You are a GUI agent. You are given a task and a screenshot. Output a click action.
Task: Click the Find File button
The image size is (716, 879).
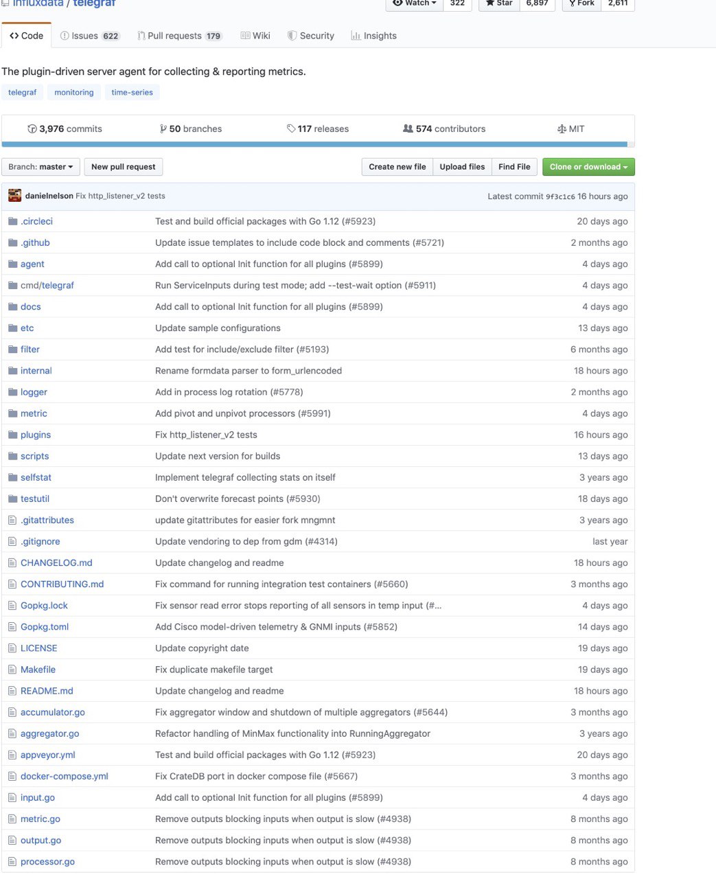click(514, 167)
